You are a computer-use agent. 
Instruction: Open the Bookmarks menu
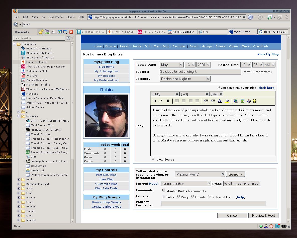click(56, 17)
